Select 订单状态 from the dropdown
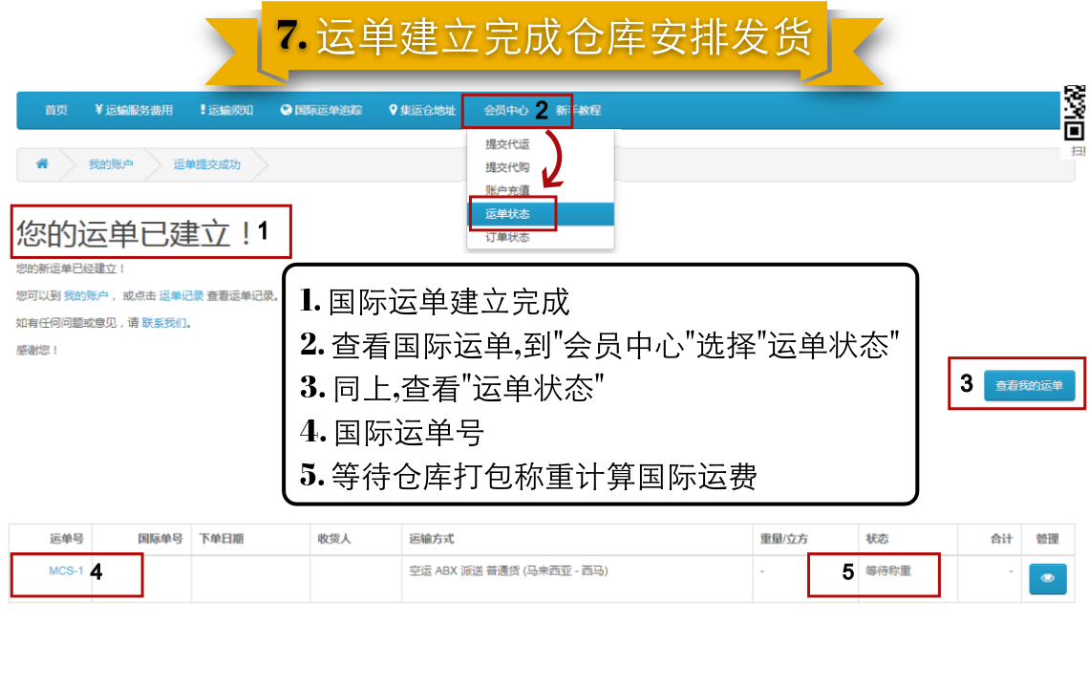The image size is (1089, 688). click(507, 237)
